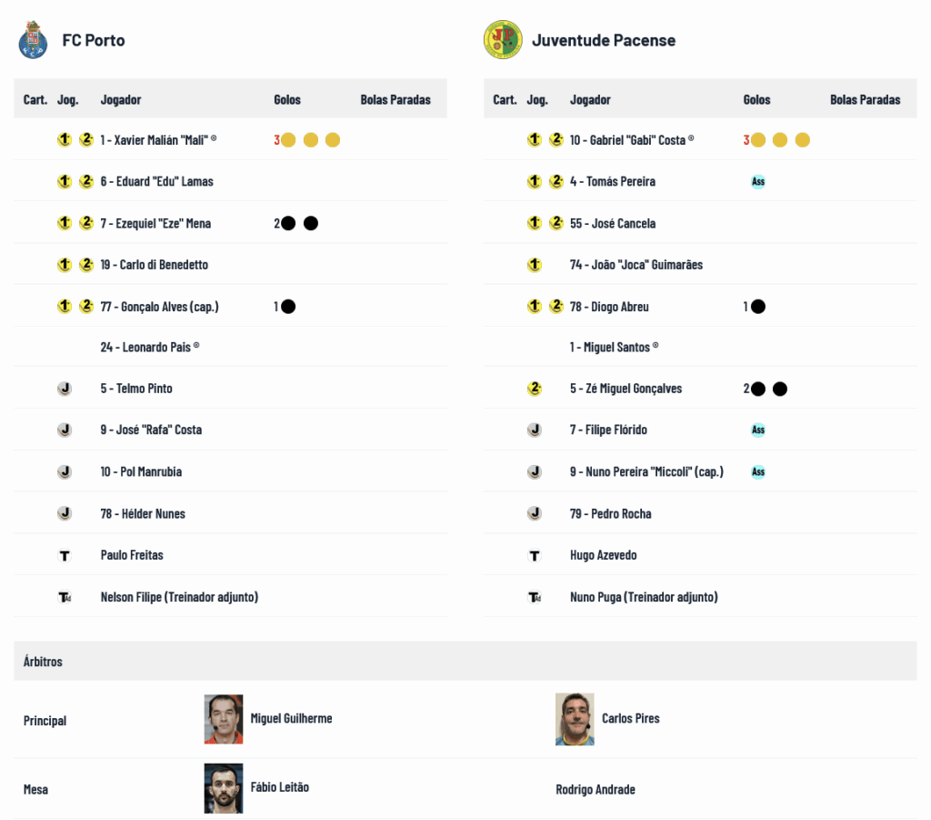Click Tomás Pereira's assist badge
931x820 pixels.
tap(758, 181)
